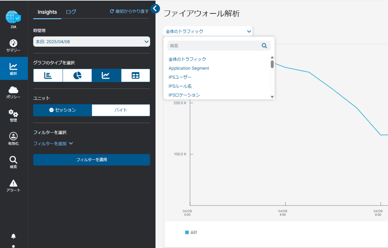The width and height of the screenshot is (388, 248).
Task: Switch to the Insights tab
Action: (47, 12)
